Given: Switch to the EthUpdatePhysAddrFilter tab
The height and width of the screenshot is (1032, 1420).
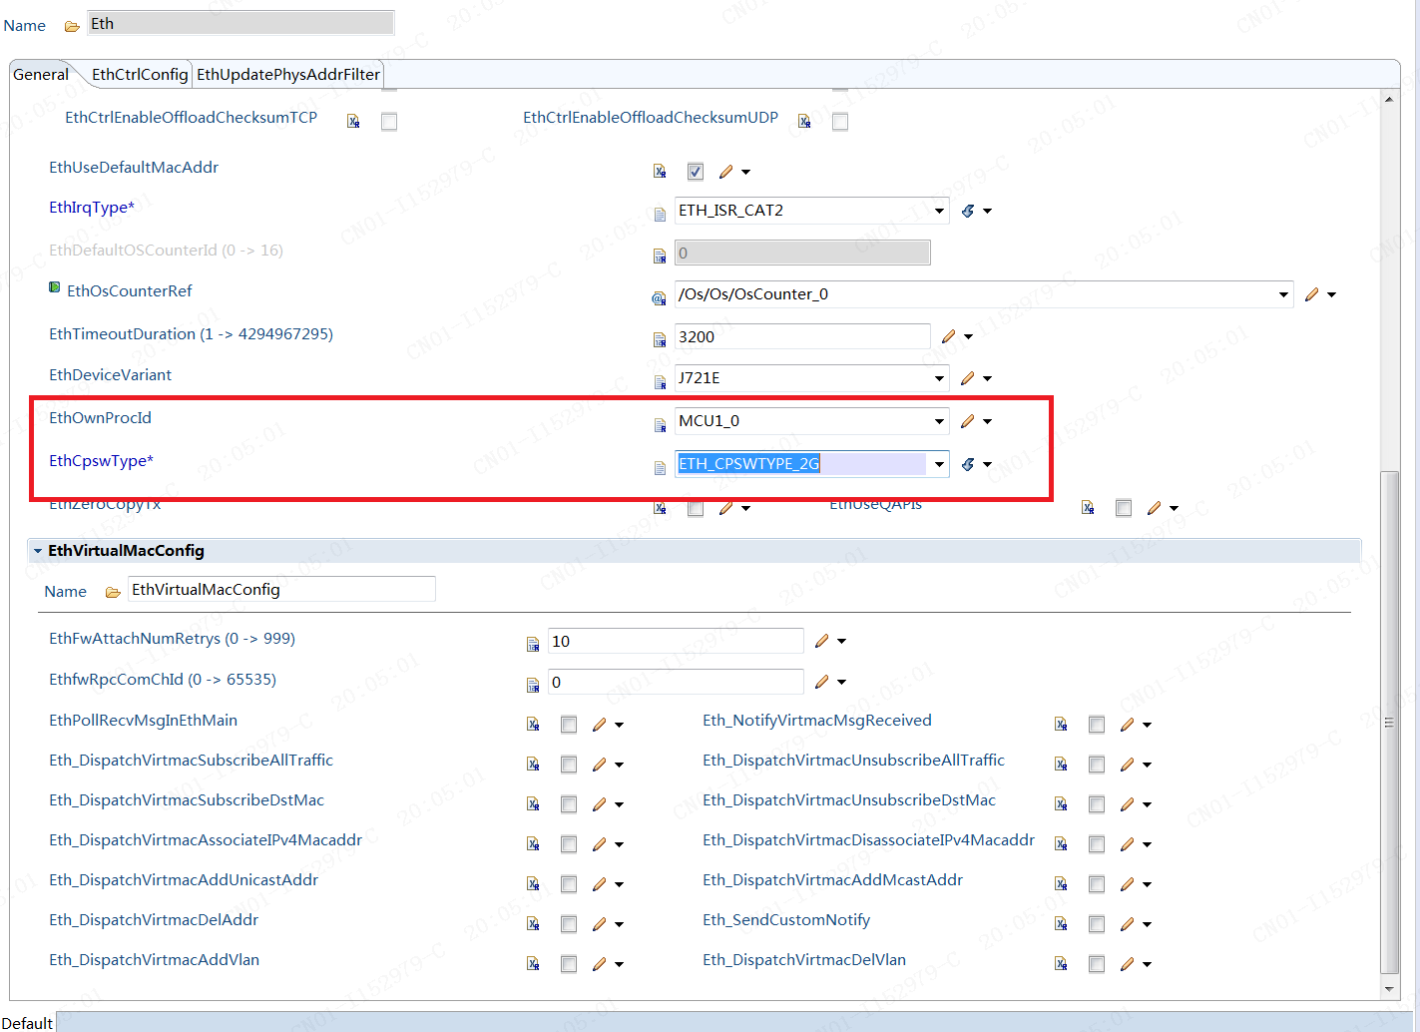Looking at the screenshot, I should 287,74.
